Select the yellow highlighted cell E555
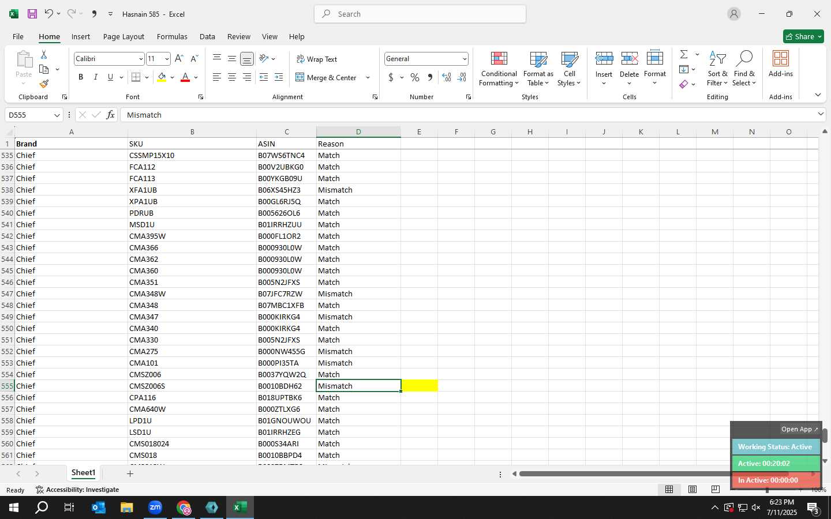Screen dimensions: 831x519 420,386
